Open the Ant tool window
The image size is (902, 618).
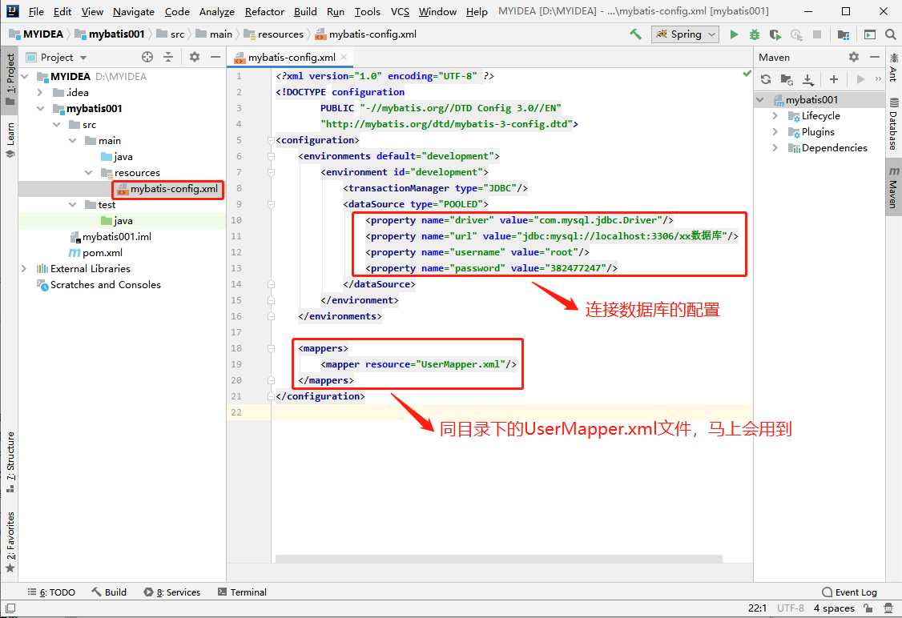point(893,66)
